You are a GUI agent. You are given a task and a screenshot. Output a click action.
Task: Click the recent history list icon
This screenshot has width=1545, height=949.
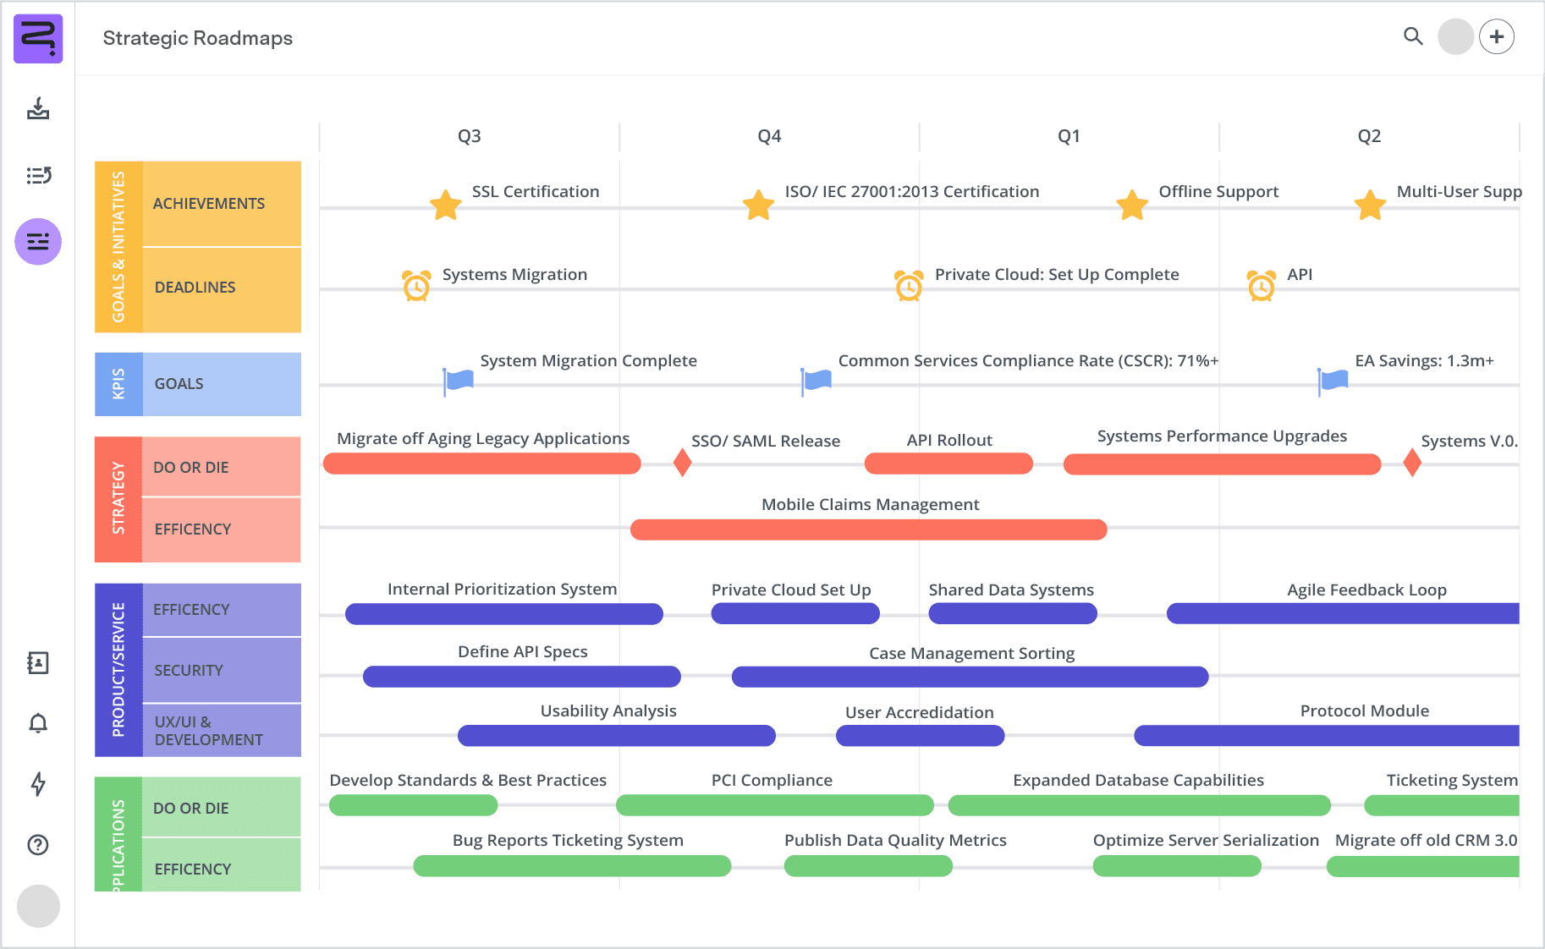click(x=38, y=175)
